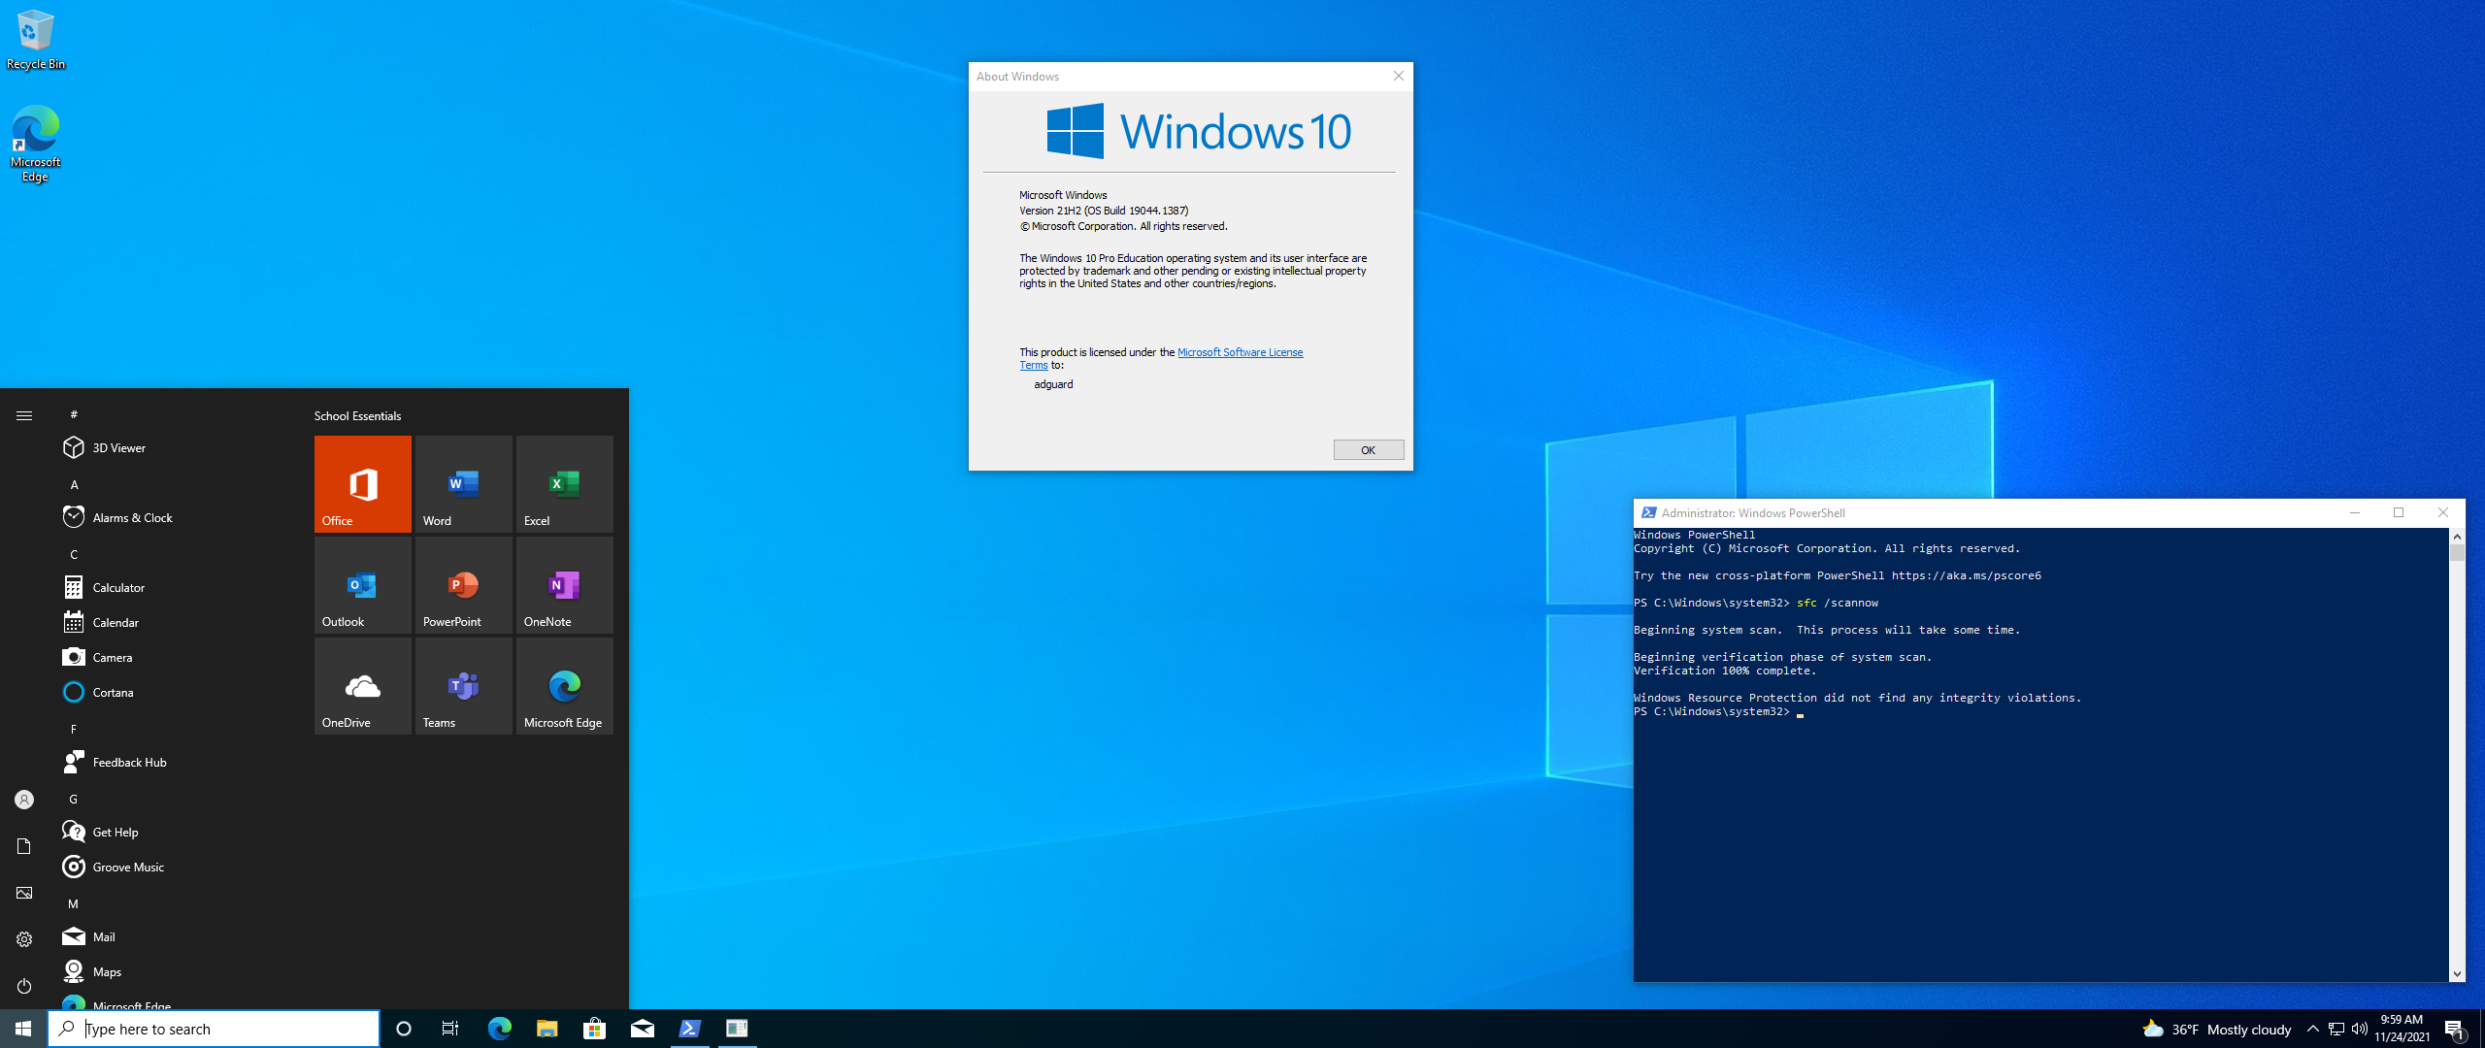Open the Task View button on the taskbar

point(449,1029)
